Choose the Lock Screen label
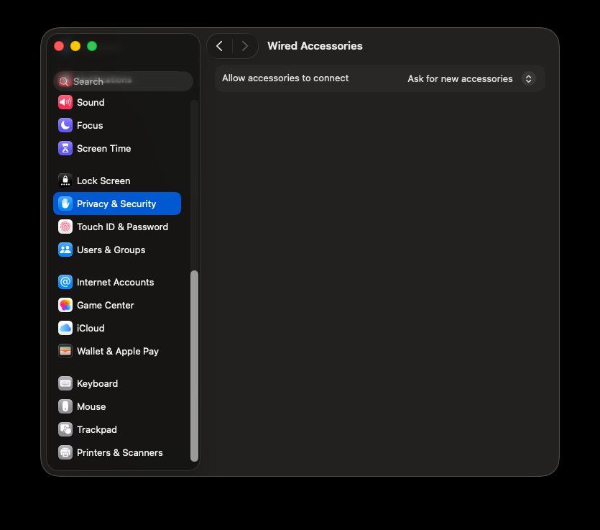The height and width of the screenshot is (530, 600). pyautogui.click(x=103, y=181)
